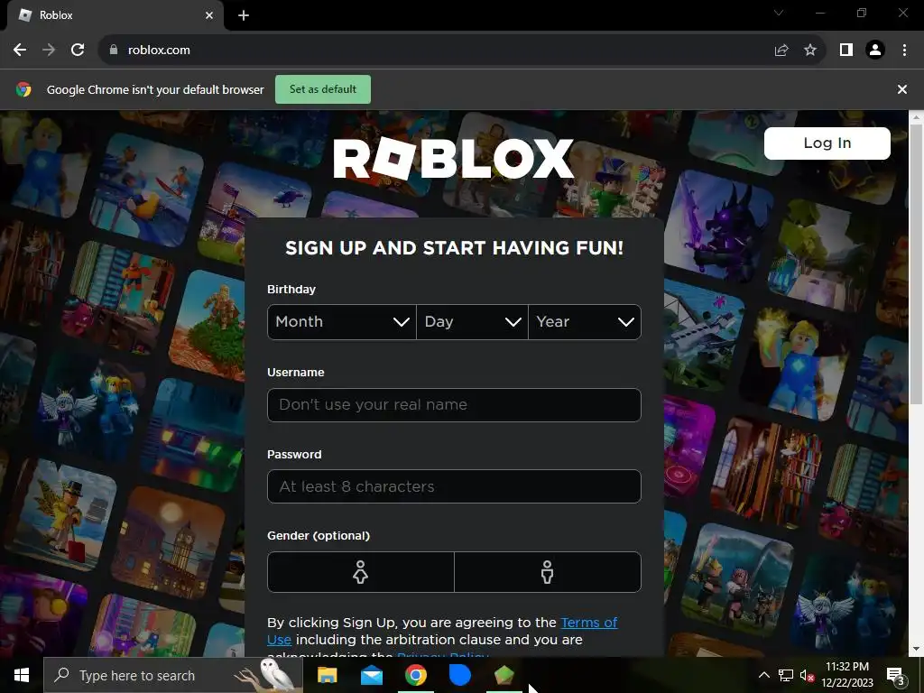Reload the Roblox page
924x693 pixels.
pos(78,51)
